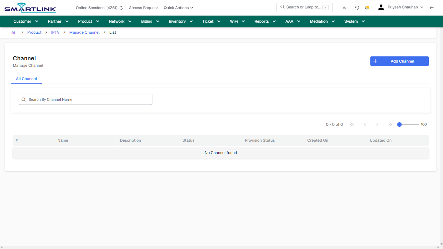Open the Product menu
This screenshot has width=443, height=249.
coord(88,21)
